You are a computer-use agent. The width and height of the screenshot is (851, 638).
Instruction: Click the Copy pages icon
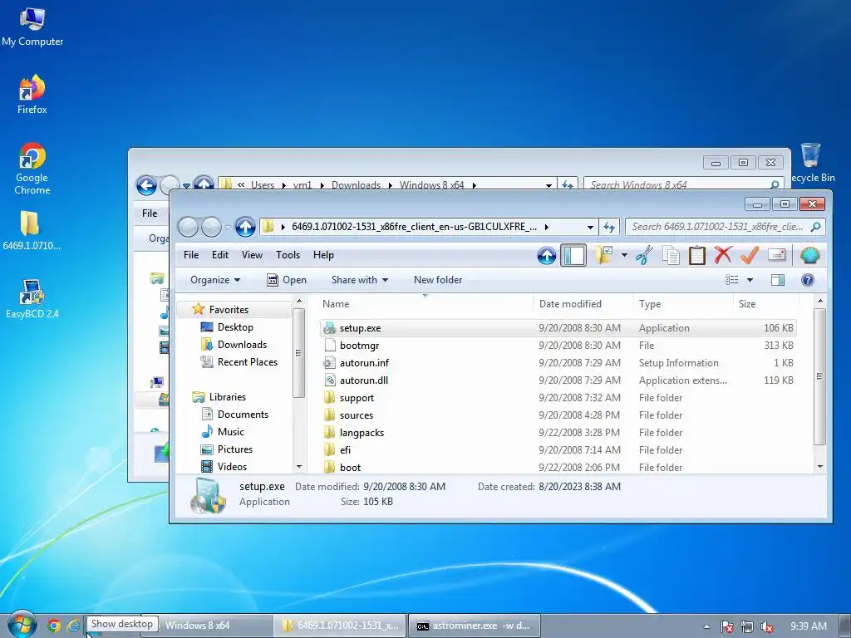[671, 256]
